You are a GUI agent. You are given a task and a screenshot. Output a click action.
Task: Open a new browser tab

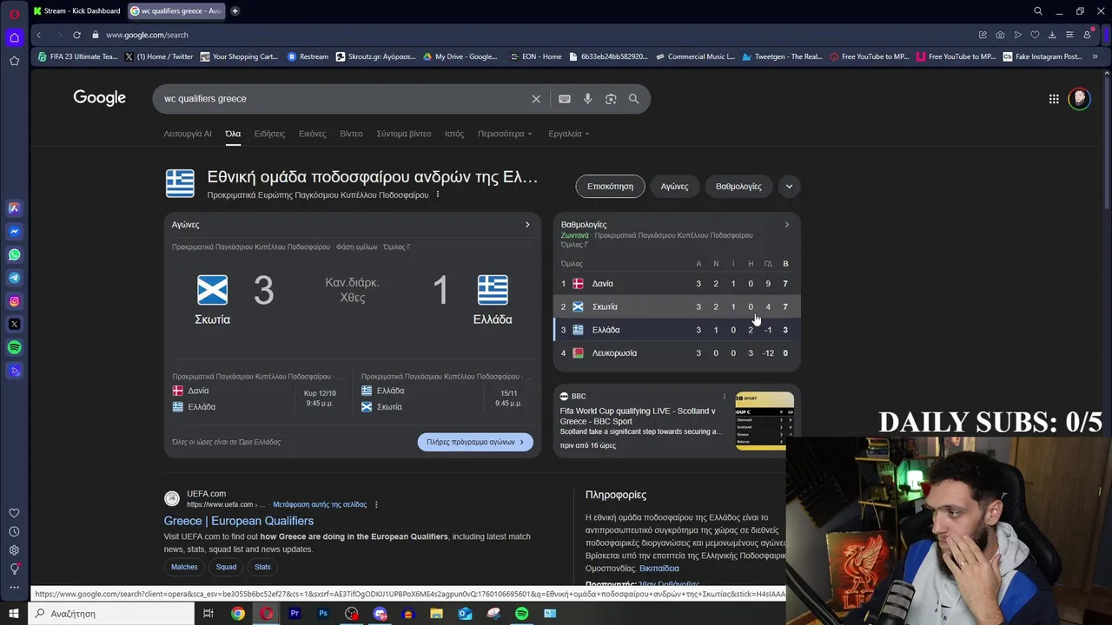235,11
